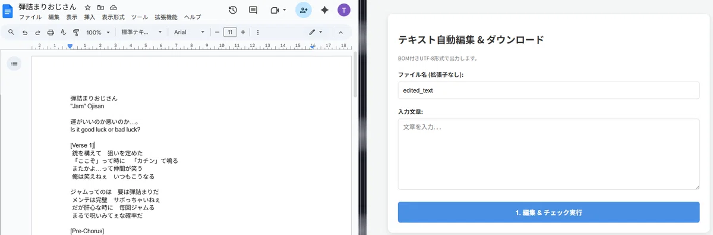Image resolution: width=713 pixels, height=235 pixels.
Task: Click the line 俺は笑えねぇ いつもこうなる
Action: (x=113, y=177)
